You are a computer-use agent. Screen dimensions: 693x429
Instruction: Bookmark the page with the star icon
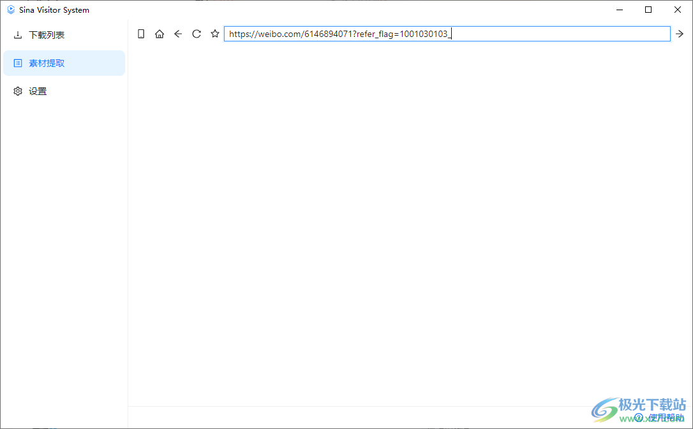click(215, 34)
